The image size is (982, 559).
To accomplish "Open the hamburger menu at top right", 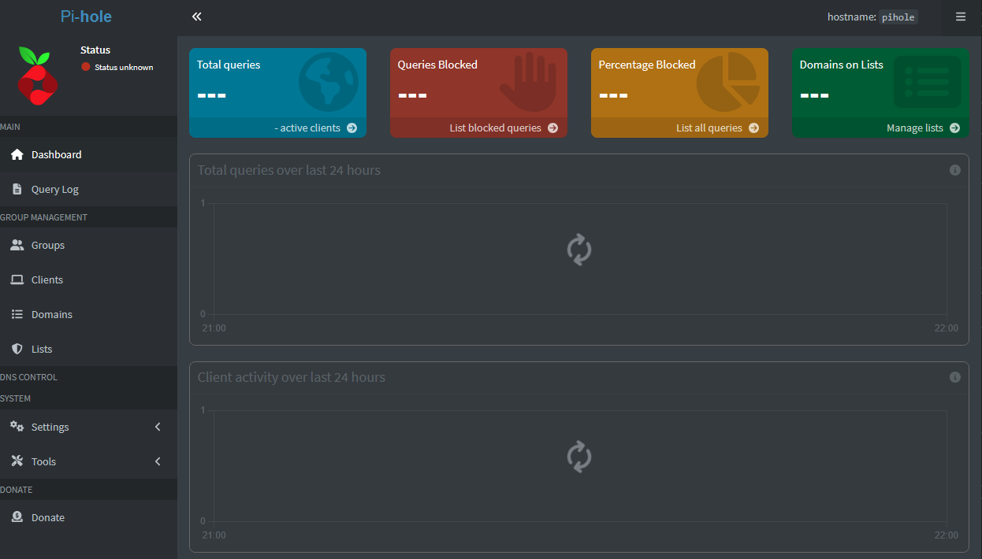I will (961, 17).
